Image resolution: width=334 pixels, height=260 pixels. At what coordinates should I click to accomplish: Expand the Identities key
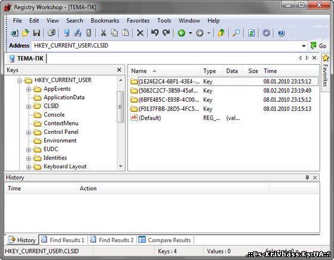pos(29,158)
